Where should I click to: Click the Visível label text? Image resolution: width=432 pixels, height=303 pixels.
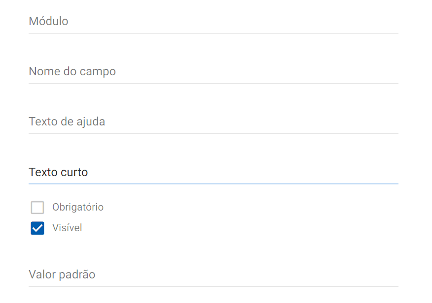pos(67,228)
